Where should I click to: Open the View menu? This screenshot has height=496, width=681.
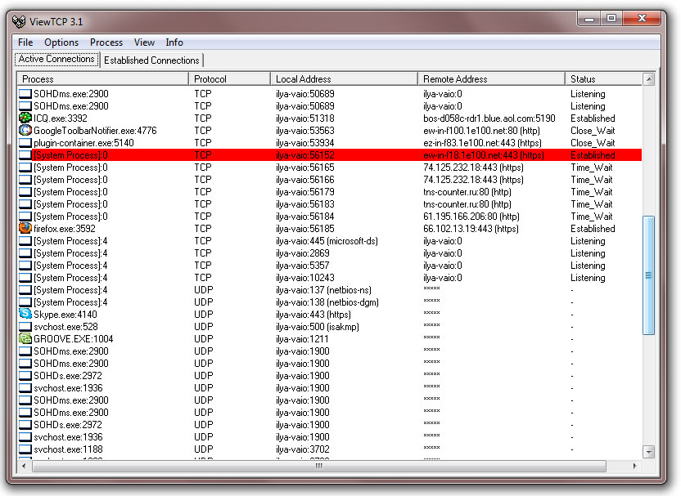(x=144, y=42)
